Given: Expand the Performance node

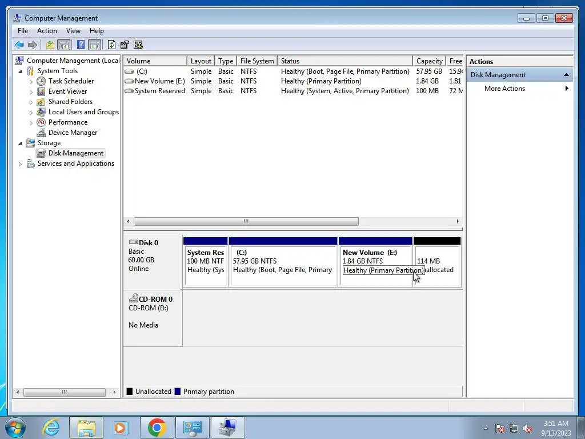Looking at the screenshot, I should pos(31,122).
